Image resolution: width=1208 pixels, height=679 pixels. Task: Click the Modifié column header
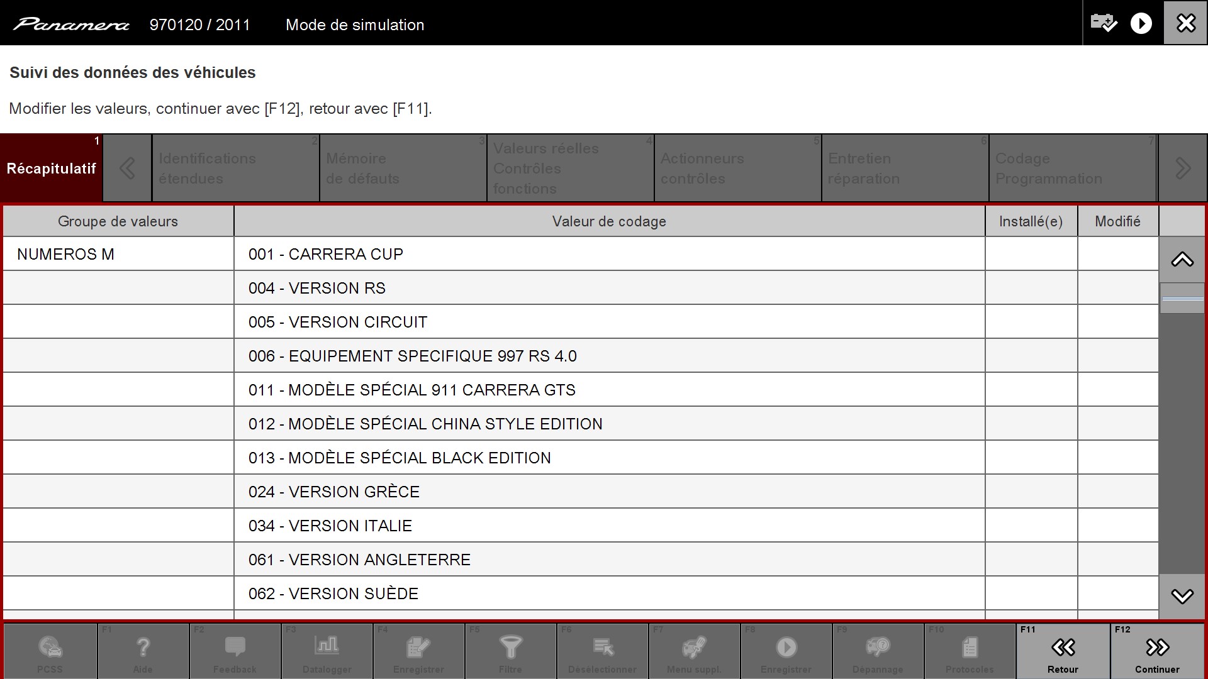(x=1118, y=221)
